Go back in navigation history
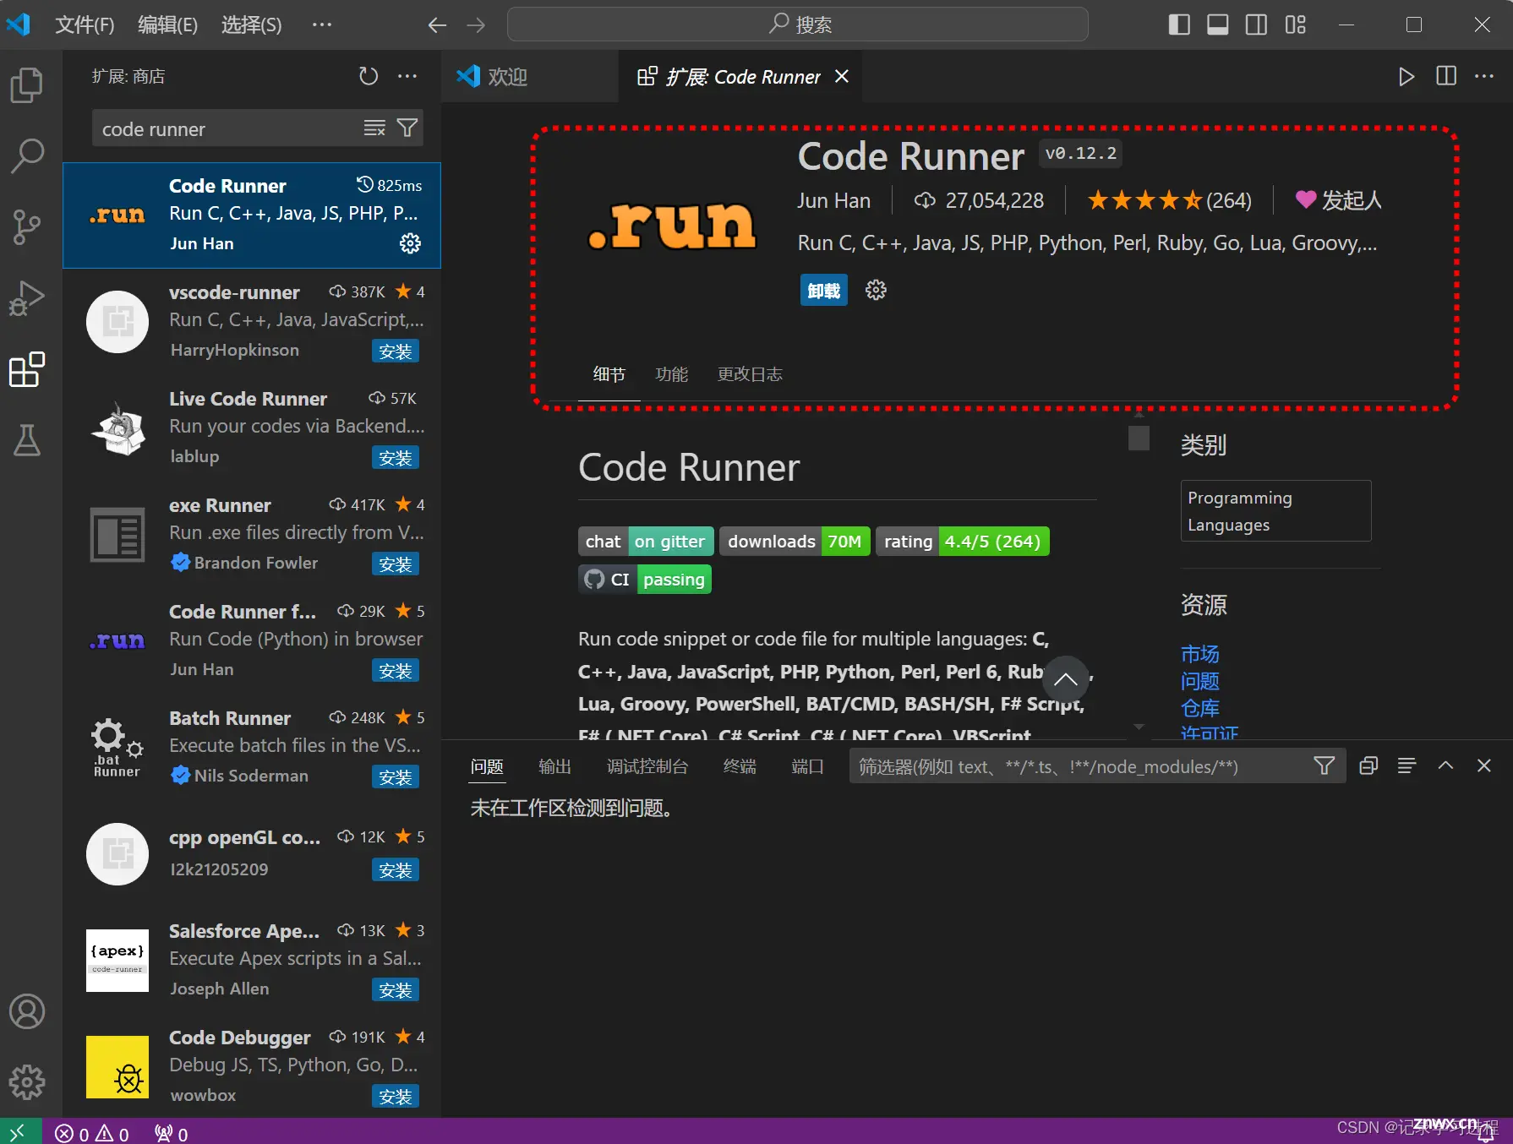Image resolution: width=1513 pixels, height=1144 pixels. 436,25
